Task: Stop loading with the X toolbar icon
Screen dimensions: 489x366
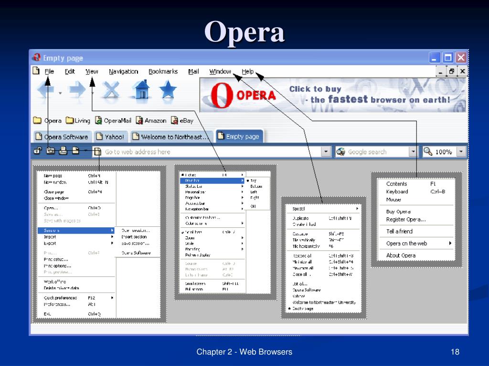Action: point(111,90)
